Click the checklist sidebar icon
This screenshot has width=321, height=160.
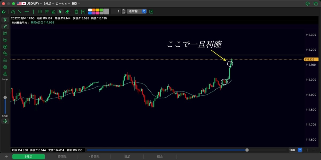point(5,60)
